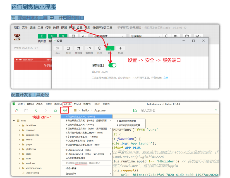Click the refresh compile icon in WeChat devtools

coord(167,36)
